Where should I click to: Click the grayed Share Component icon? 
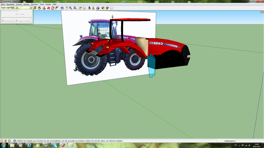[112, 8]
